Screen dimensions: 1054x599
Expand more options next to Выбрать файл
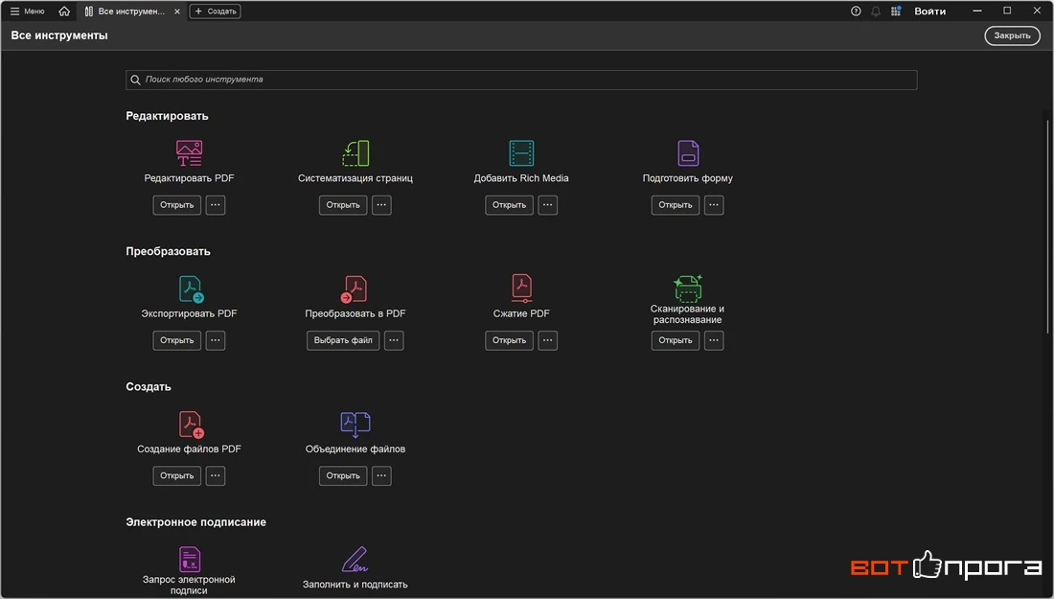point(394,340)
